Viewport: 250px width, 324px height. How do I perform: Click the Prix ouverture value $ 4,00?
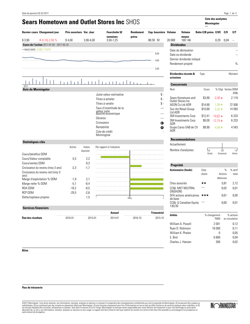(69, 40)
